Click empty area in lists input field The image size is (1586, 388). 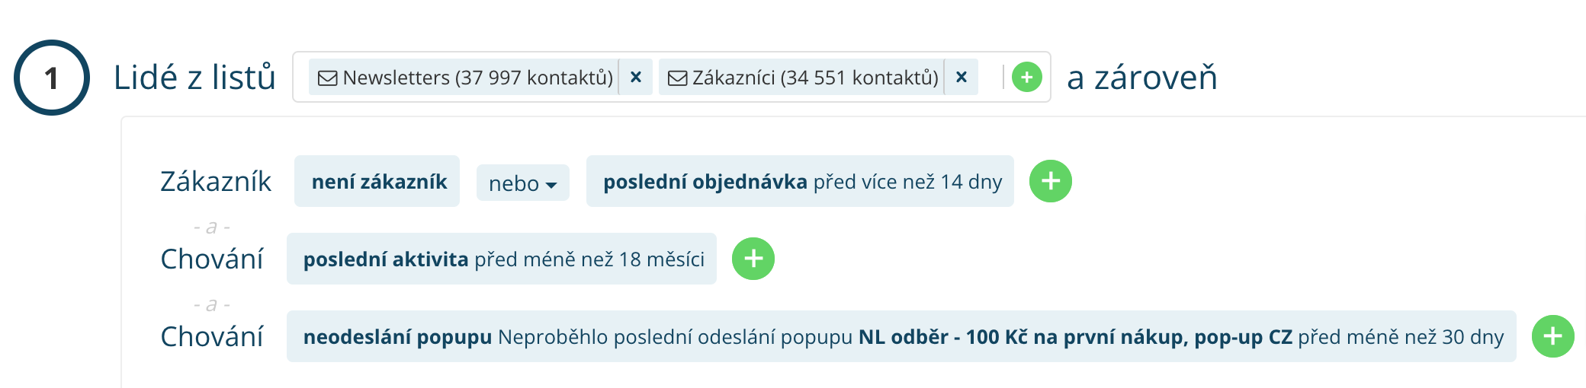[x=990, y=77]
